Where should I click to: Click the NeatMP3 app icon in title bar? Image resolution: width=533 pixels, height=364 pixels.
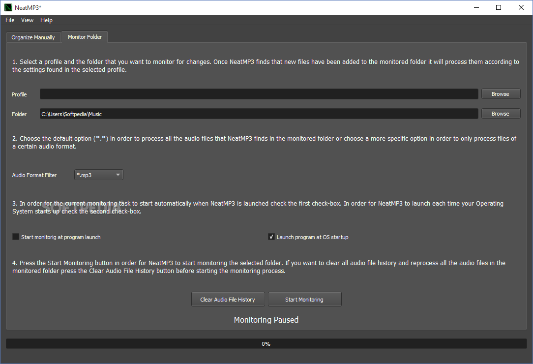[x=8, y=7]
